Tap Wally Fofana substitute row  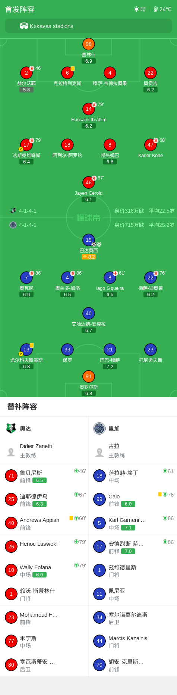(x=44, y=571)
